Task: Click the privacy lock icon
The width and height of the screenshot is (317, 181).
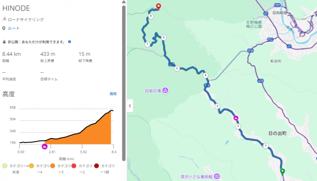Action: (4, 42)
